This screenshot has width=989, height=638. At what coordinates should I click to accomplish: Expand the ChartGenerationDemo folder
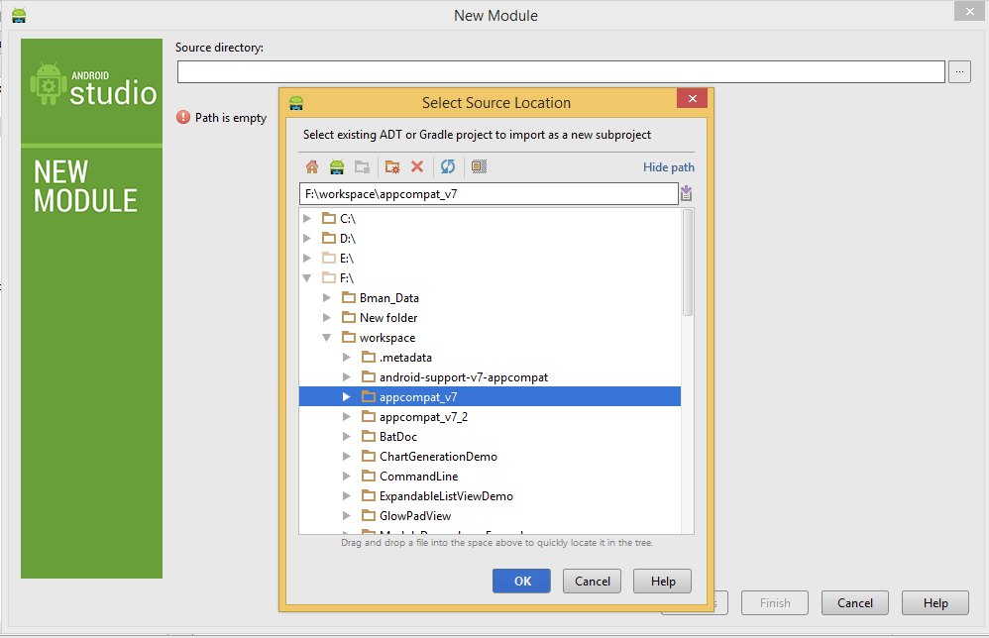[x=347, y=457]
